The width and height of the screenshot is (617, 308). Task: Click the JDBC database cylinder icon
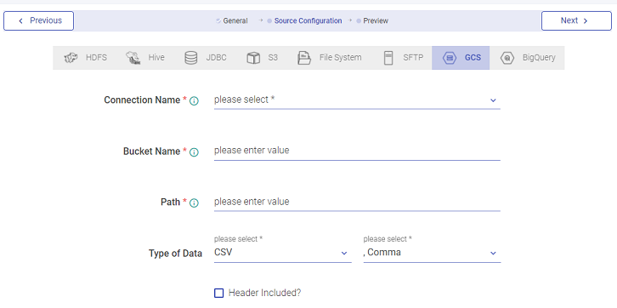coord(191,58)
